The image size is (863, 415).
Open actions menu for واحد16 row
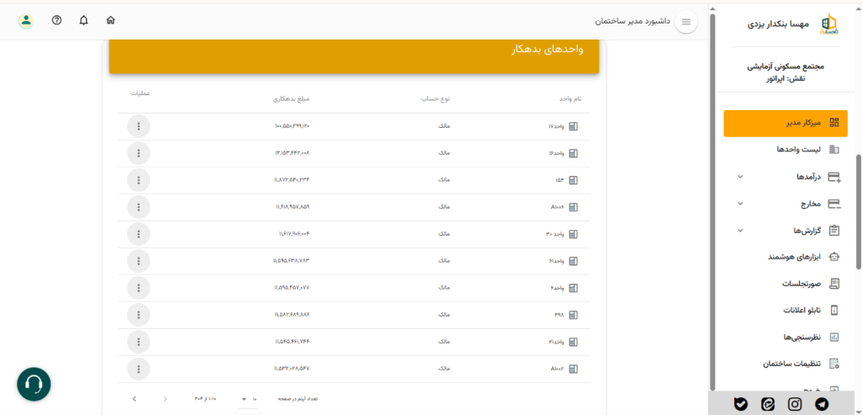point(139,153)
